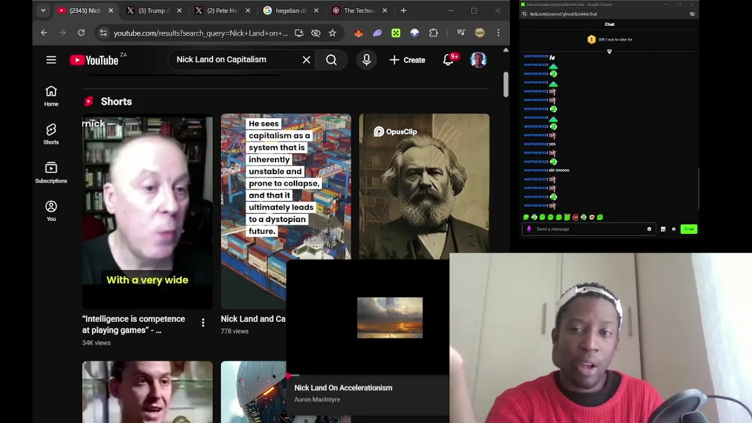Switch to the '(2) Pete He' X tab

click(222, 11)
